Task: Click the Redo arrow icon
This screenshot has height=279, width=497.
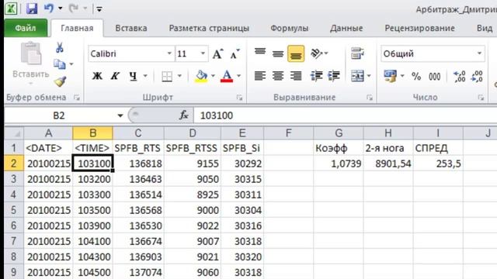Action: tap(74, 9)
